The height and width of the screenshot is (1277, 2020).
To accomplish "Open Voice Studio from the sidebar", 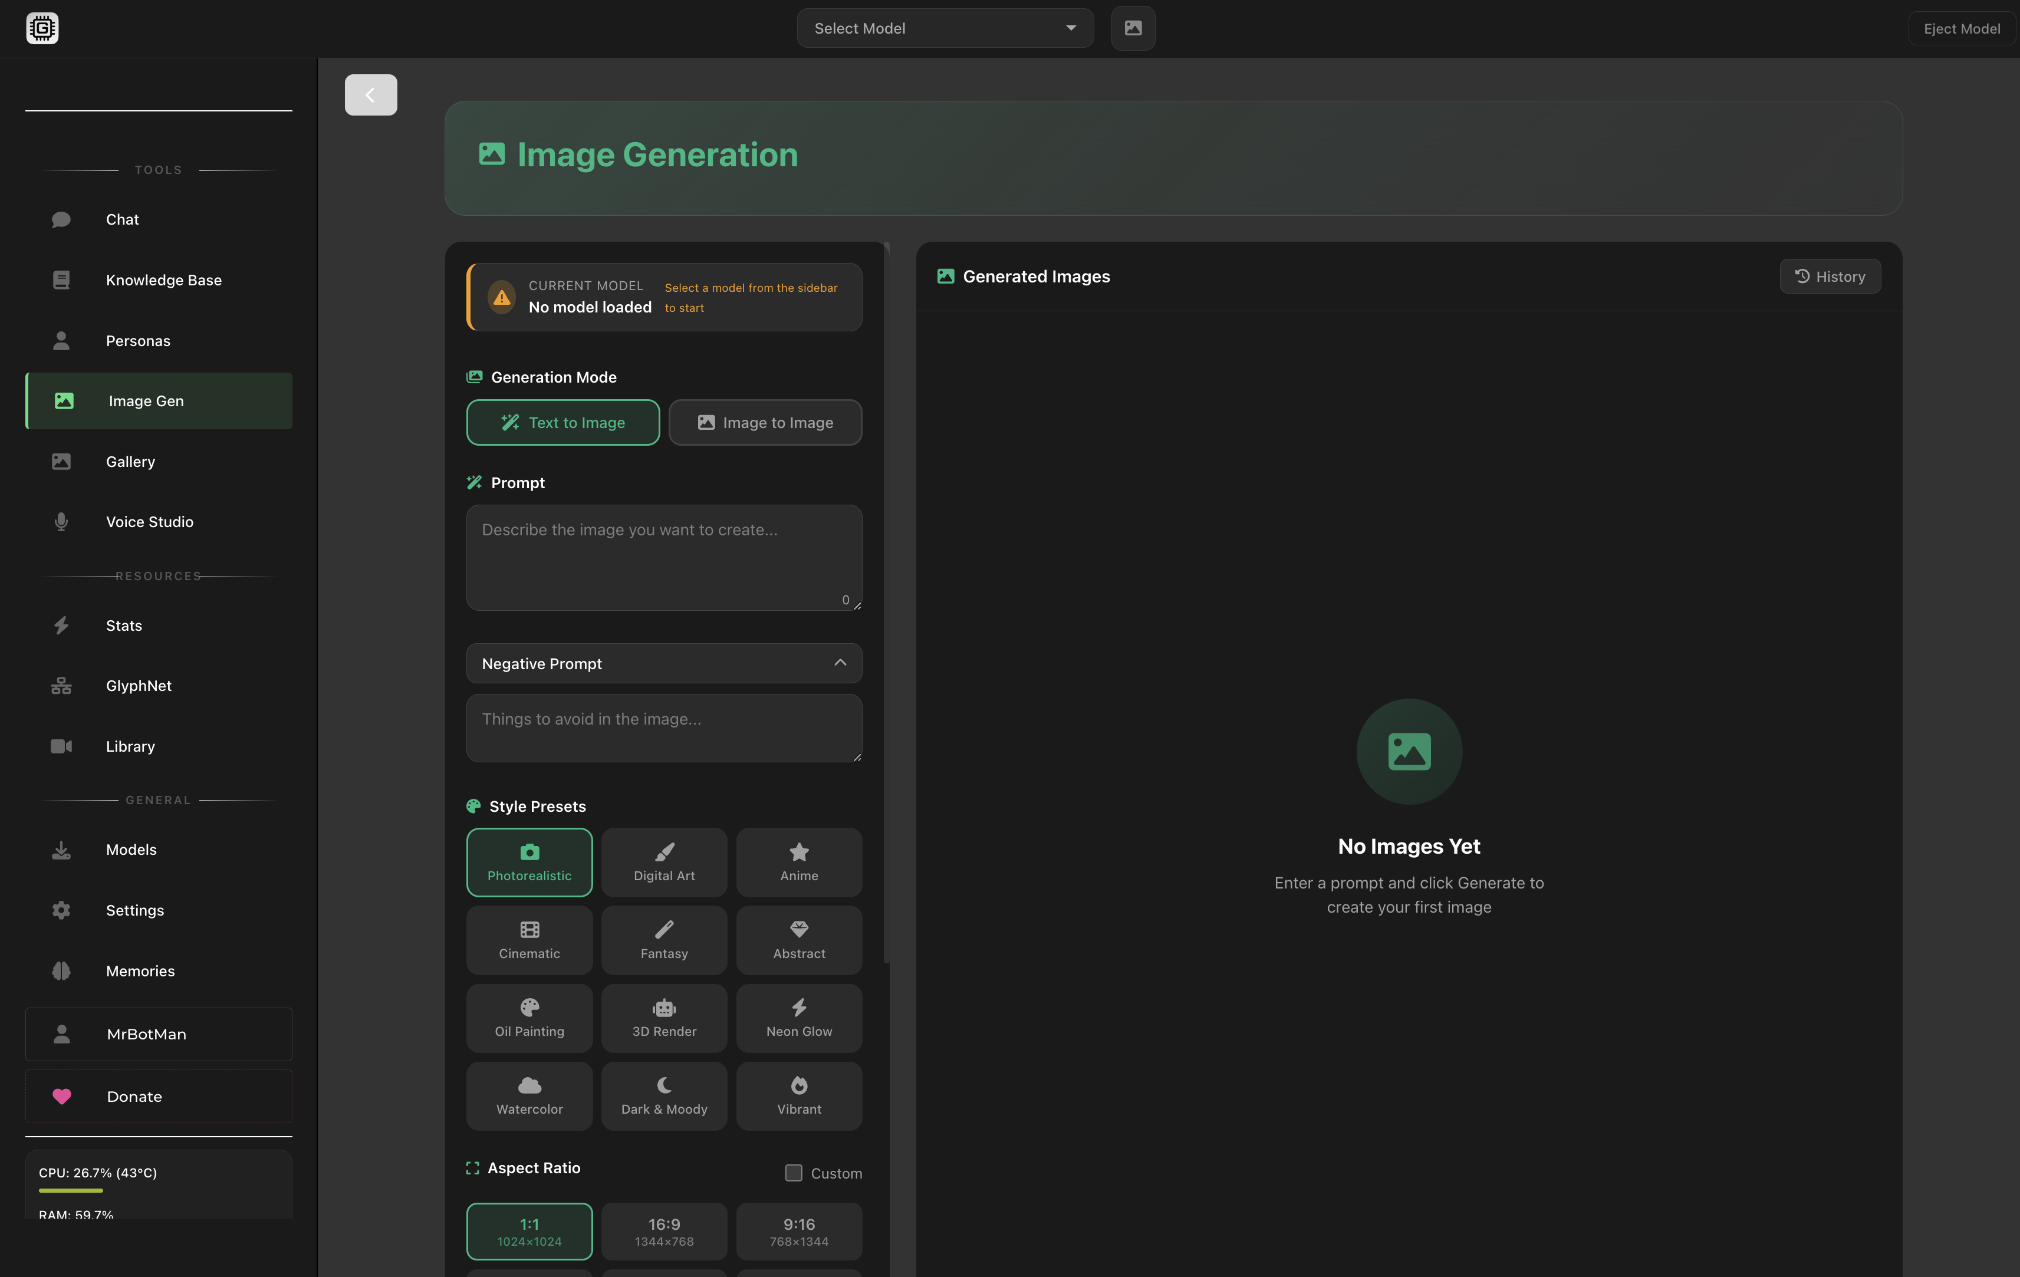I will pos(149,522).
